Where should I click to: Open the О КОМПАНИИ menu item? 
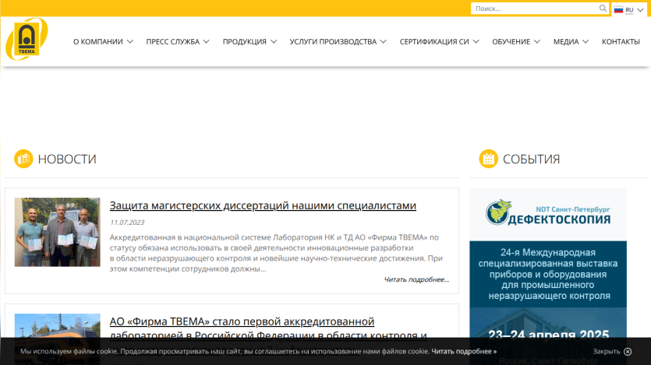coord(98,41)
